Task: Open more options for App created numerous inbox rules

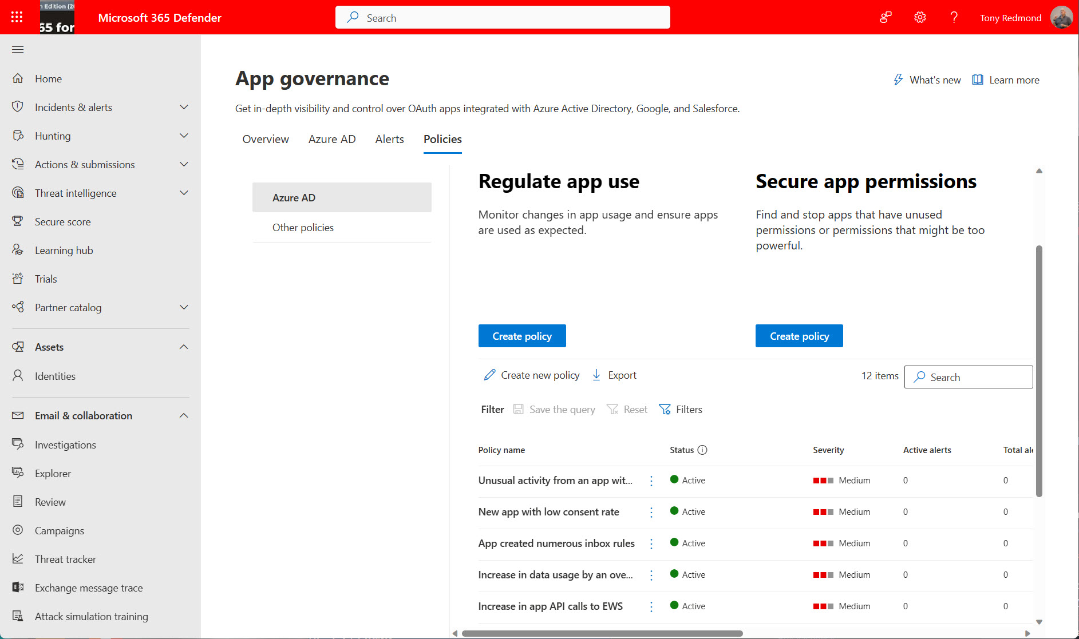Action: coord(651,544)
